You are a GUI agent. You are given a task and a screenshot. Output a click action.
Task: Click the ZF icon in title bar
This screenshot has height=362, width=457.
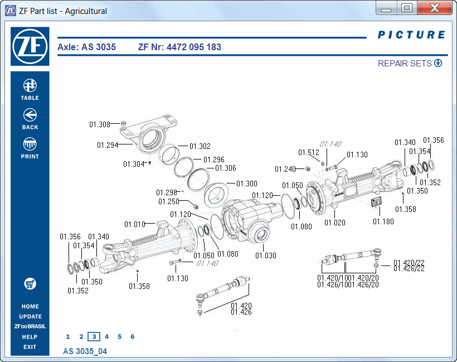pyautogui.click(x=11, y=11)
